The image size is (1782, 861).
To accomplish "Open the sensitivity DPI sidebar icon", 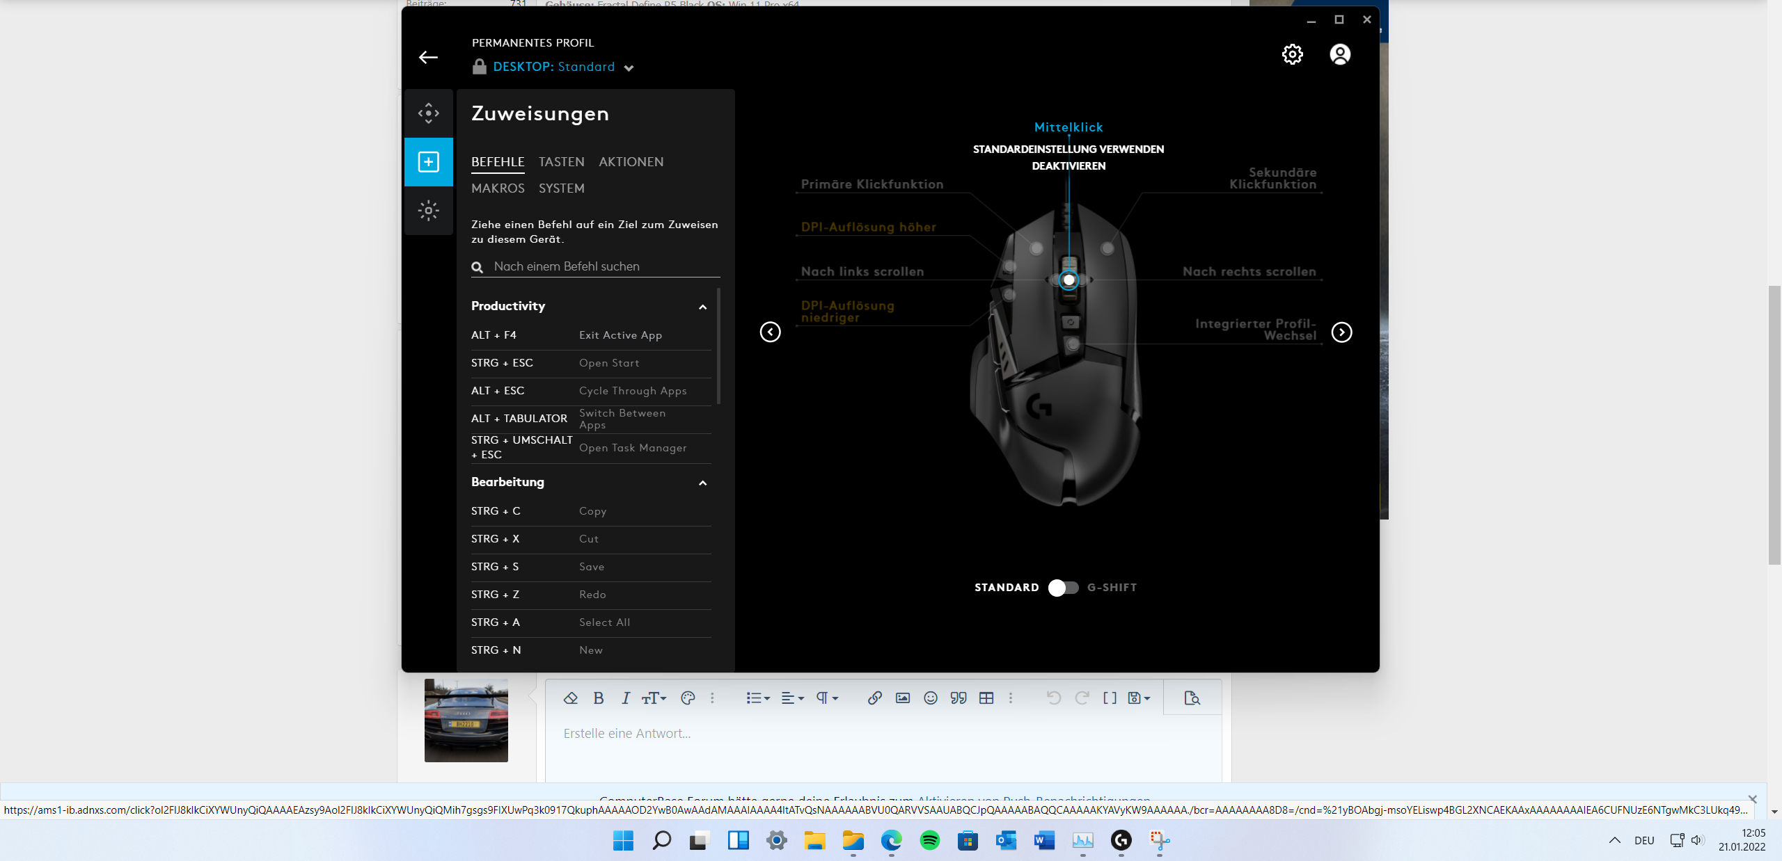I will click(428, 113).
